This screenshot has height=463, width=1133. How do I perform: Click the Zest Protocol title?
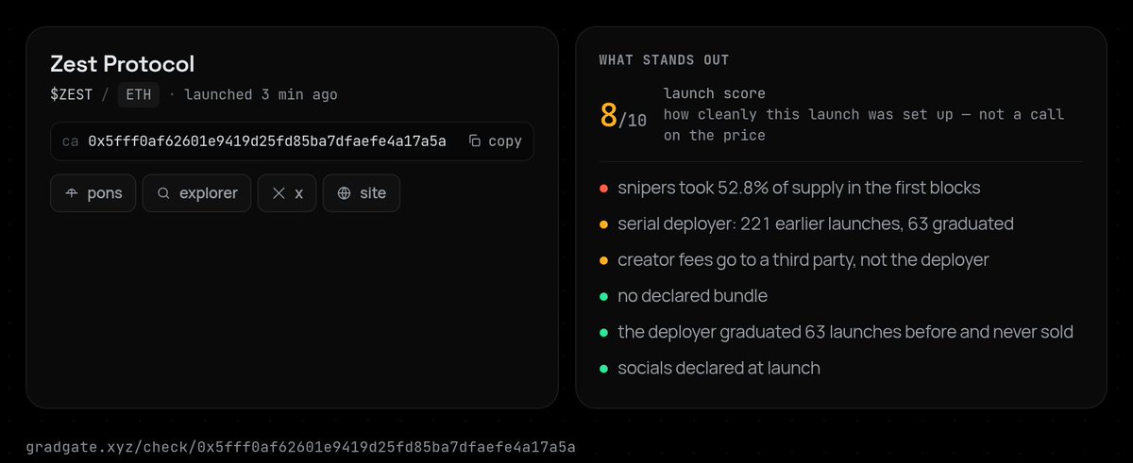click(122, 64)
